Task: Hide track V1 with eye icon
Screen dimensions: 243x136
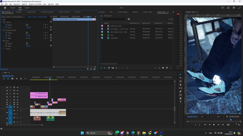Action: pos(17,107)
